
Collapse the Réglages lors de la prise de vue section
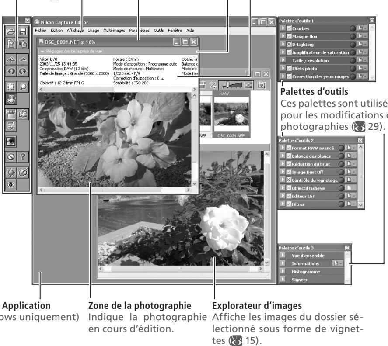tap(42, 52)
